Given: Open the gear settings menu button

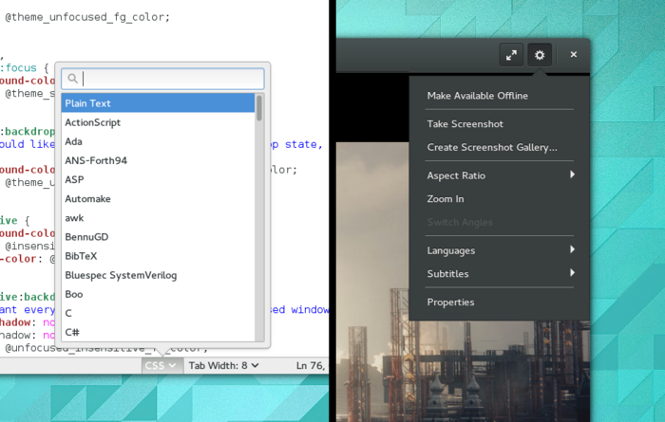Looking at the screenshot, I should tap(540, 55).
